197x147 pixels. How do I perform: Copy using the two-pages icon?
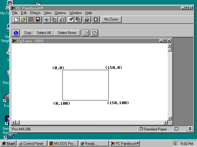click(x=54, y=20)
